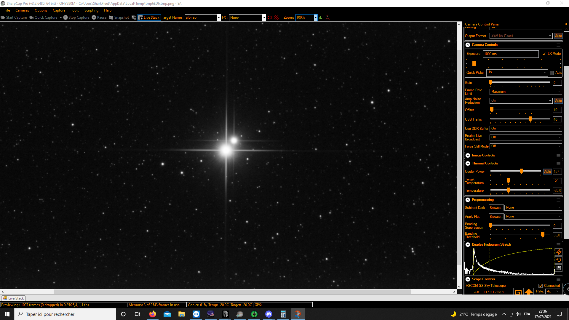Screen dimensions: 569x320
Task: Take a Snapshot from the toolbar
Action: coord(119,17)
